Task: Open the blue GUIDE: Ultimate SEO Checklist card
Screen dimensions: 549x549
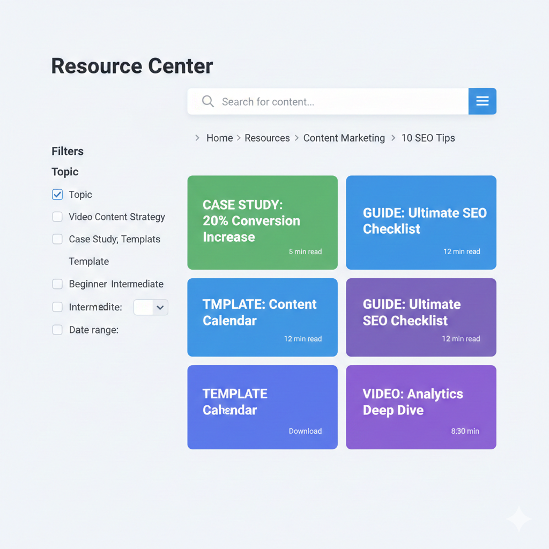Action: tap(421, 222)
